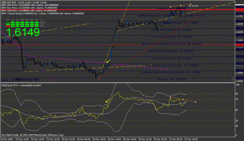Click the Strong, Pivot, Reverse 2/8 label

[171, 58]
